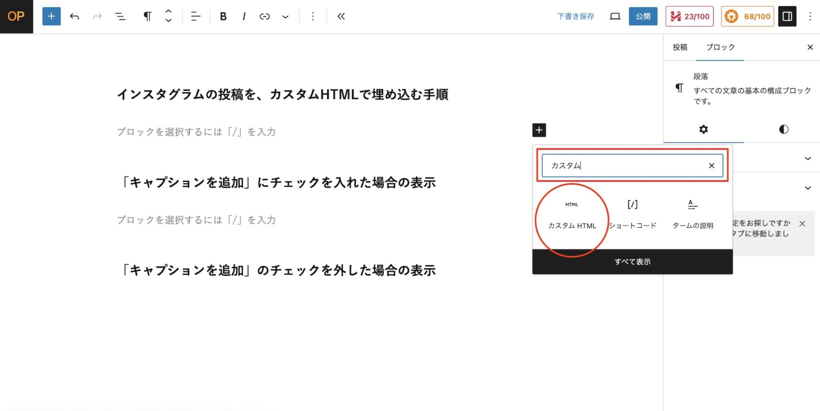Image resolution: width=820 pixels, height=411 pixels.
Task: Click the paragraph block type icon
Action: pyautogui.click(x=147, y=16)
